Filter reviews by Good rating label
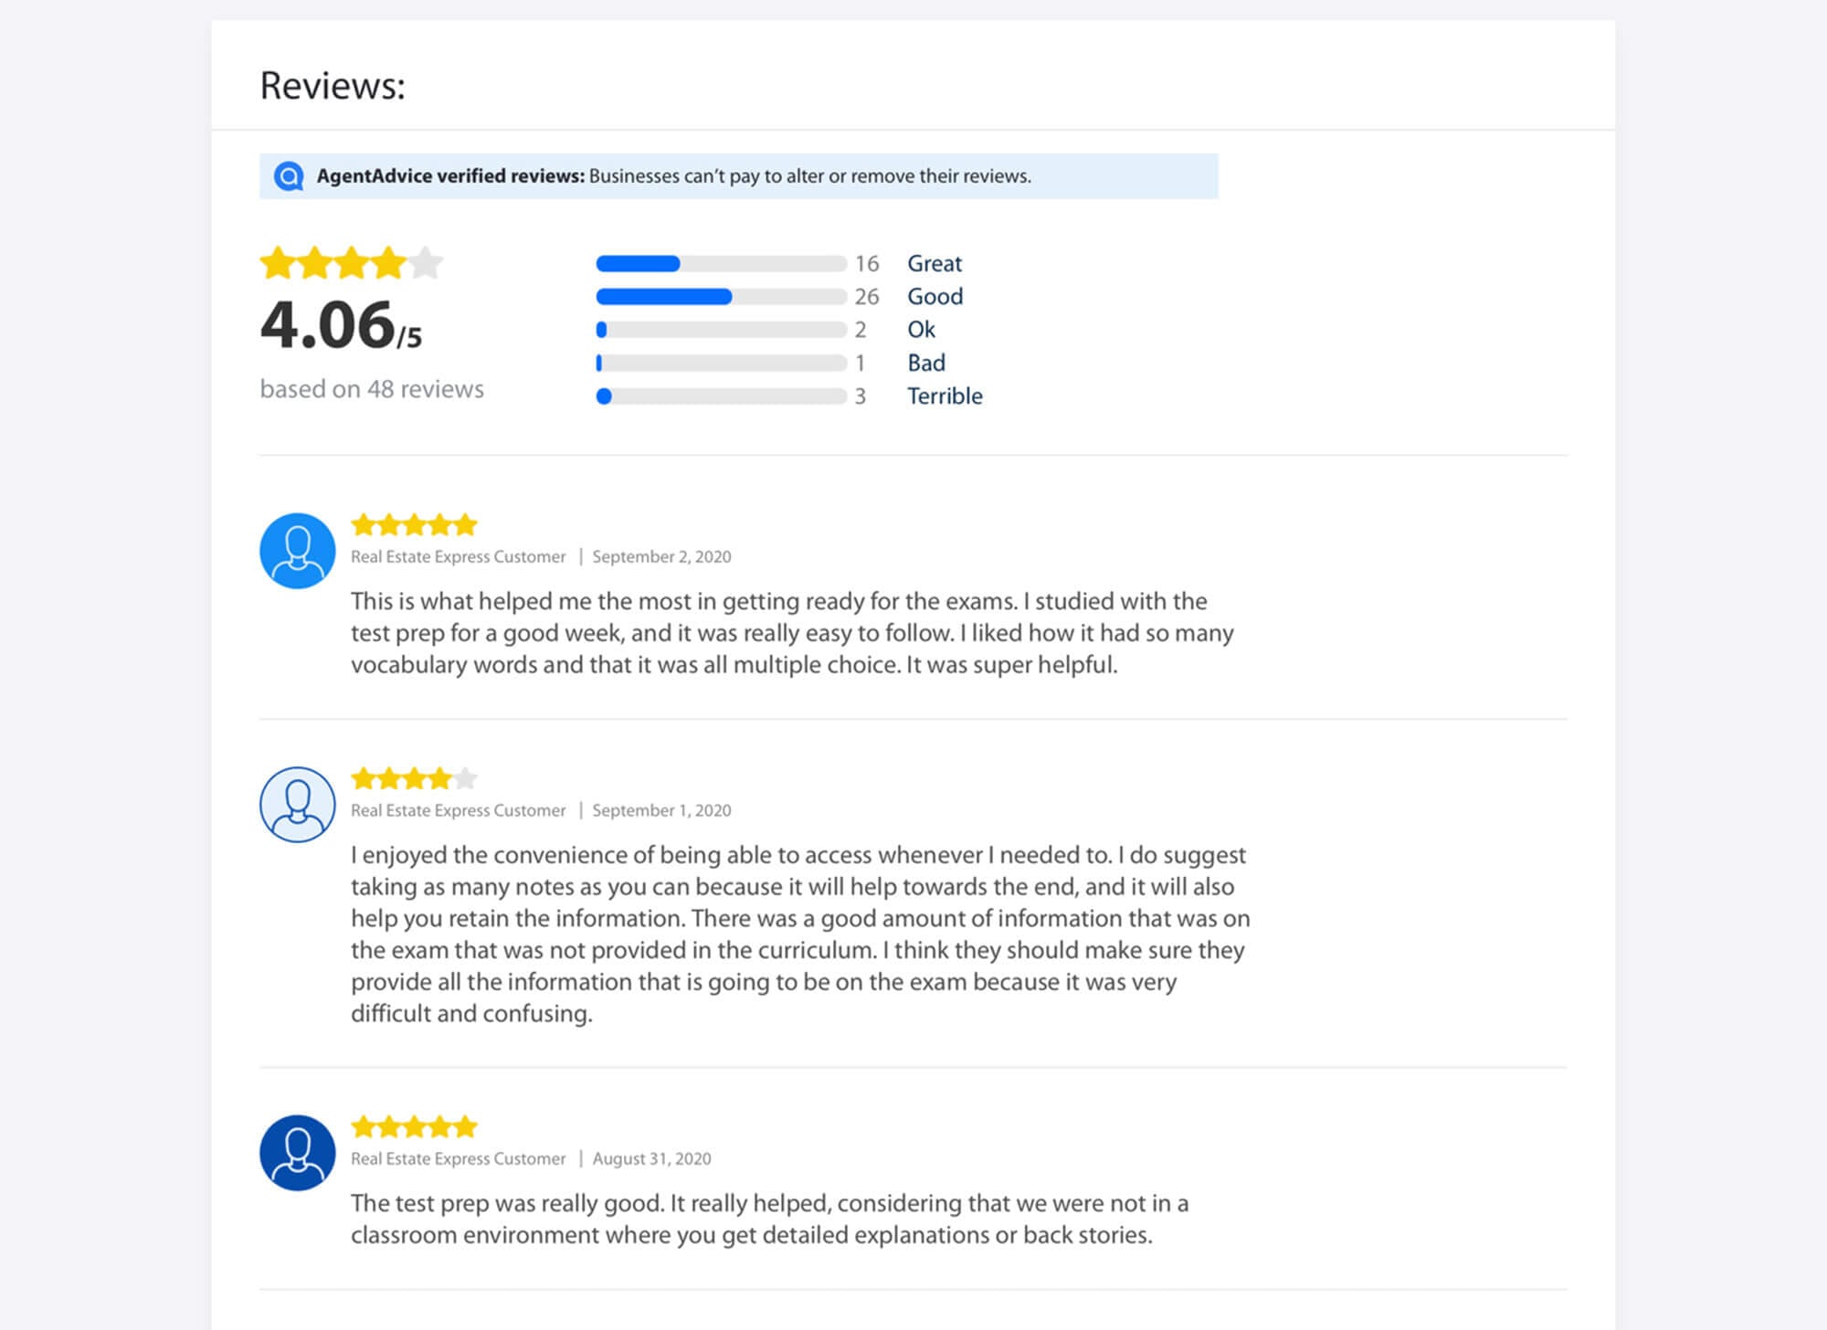The width and height of the screenshot is (1827, 1330). click(x=935, y=296)
